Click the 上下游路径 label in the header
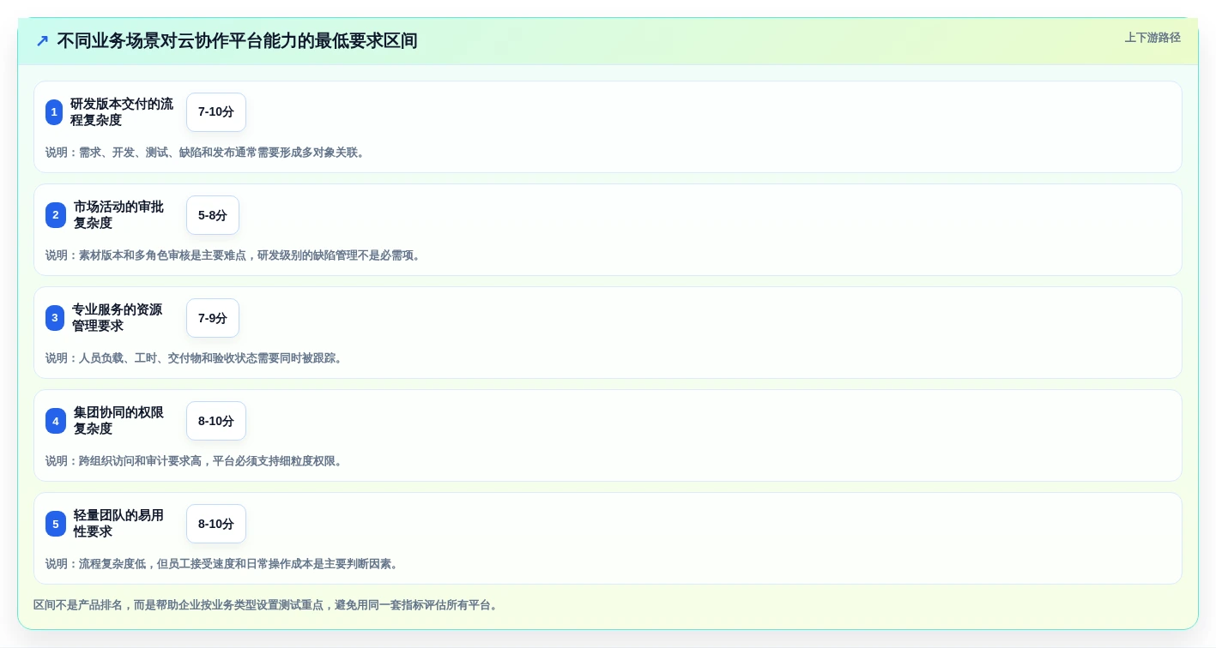 click(1152, 38)
